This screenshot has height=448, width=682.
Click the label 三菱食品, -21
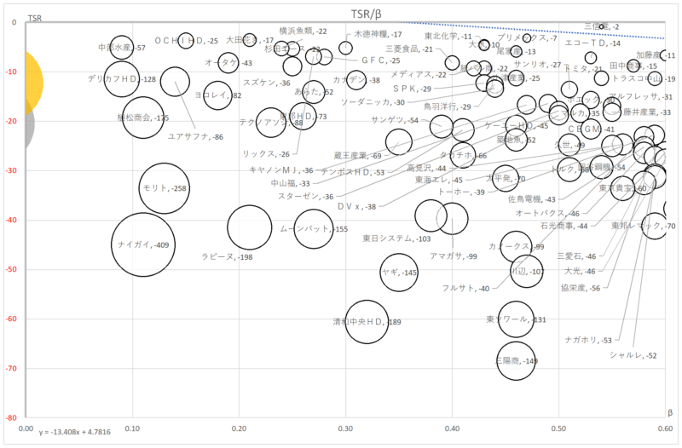coord(409,49)
